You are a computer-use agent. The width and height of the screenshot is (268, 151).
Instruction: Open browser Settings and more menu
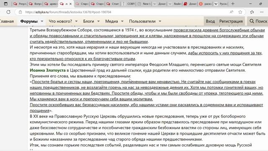coord(262,12)
